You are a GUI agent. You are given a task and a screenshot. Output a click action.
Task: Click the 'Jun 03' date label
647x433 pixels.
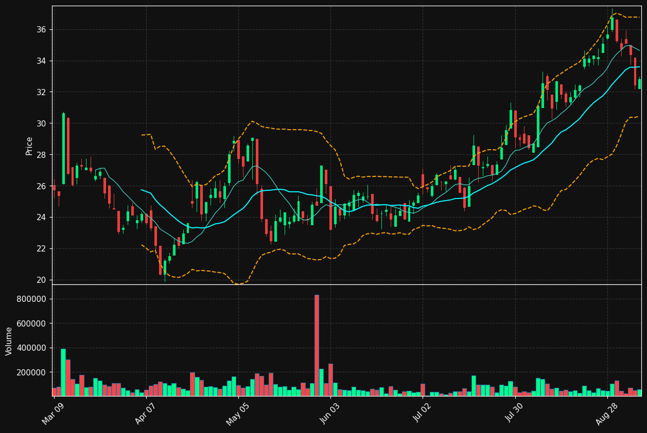coord(330,413)
